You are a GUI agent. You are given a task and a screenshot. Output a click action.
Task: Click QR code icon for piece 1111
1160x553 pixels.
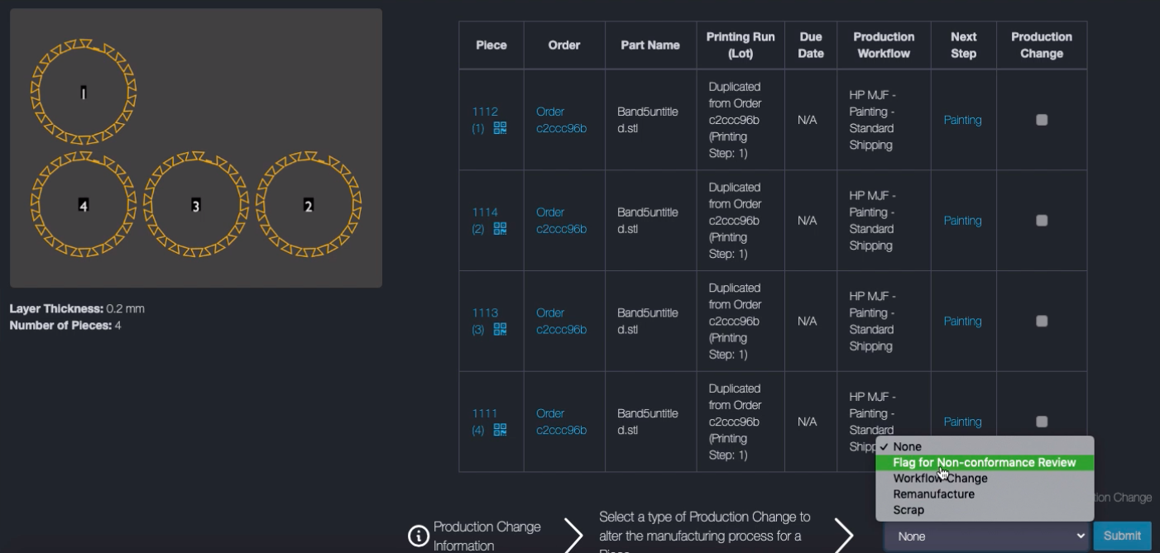(500, 430)
